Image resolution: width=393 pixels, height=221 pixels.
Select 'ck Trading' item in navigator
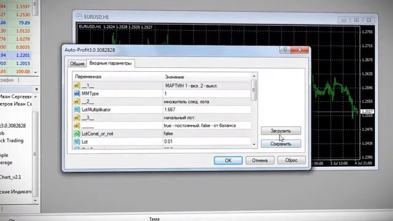tap(12, 141)
